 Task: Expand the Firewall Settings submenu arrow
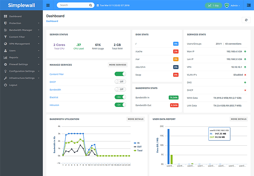(x=38, y=65)
